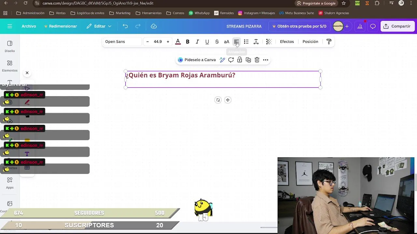This screenshot has width=417, height=234.
Task: Increase font size with plus
Action: click(x=168, y=42)
